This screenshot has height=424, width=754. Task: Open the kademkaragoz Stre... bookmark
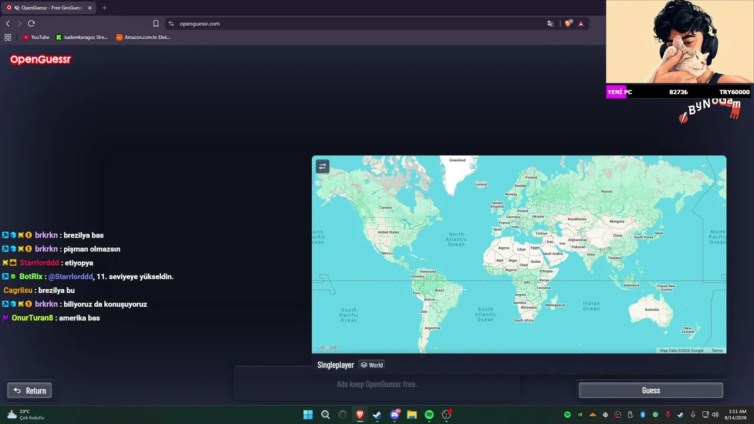82,37
